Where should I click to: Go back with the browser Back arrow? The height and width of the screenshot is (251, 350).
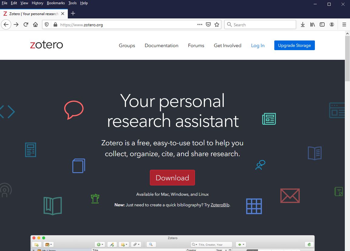click(x=6, y=24)
